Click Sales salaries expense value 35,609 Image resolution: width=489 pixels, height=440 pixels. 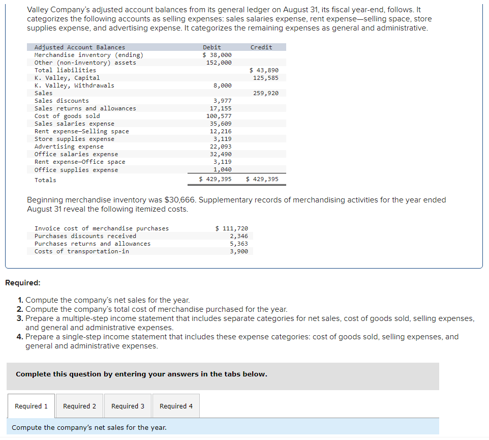pyautogui.click(x=221, y=124)
